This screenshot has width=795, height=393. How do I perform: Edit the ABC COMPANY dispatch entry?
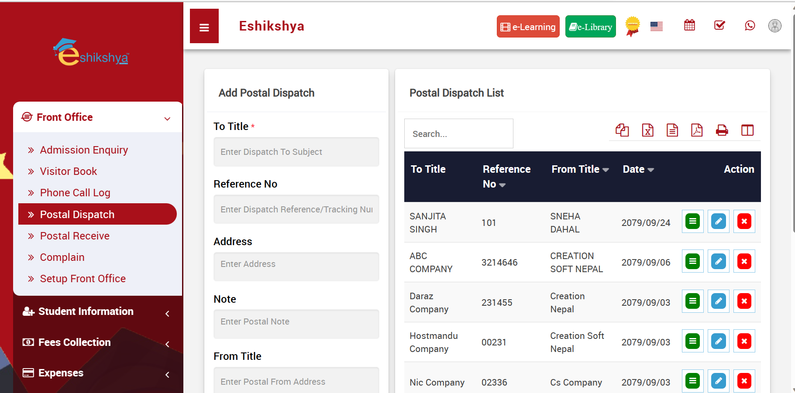(x=718, y=262)
